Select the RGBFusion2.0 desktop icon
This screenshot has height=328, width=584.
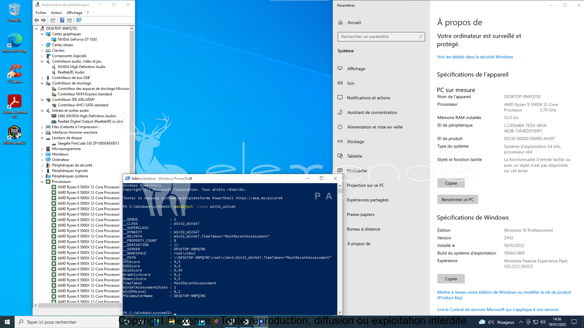point(14,135)
